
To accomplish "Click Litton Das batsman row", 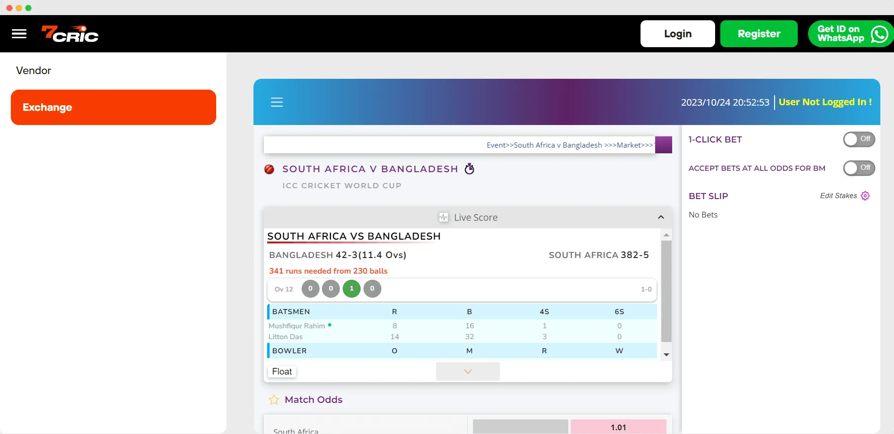I will tap(463, 337).
